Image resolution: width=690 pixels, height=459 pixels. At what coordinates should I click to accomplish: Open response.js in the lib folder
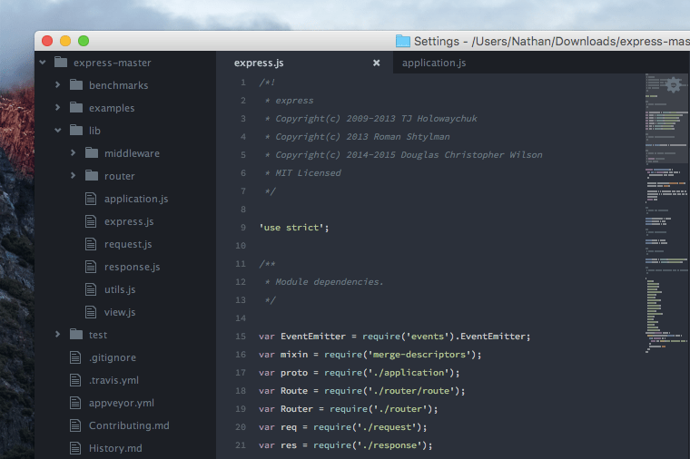click(132, 267)
